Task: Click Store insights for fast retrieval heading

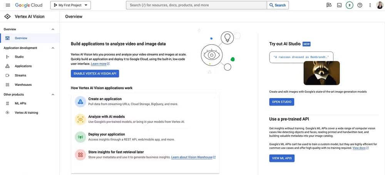Action: tap(116, 152)
